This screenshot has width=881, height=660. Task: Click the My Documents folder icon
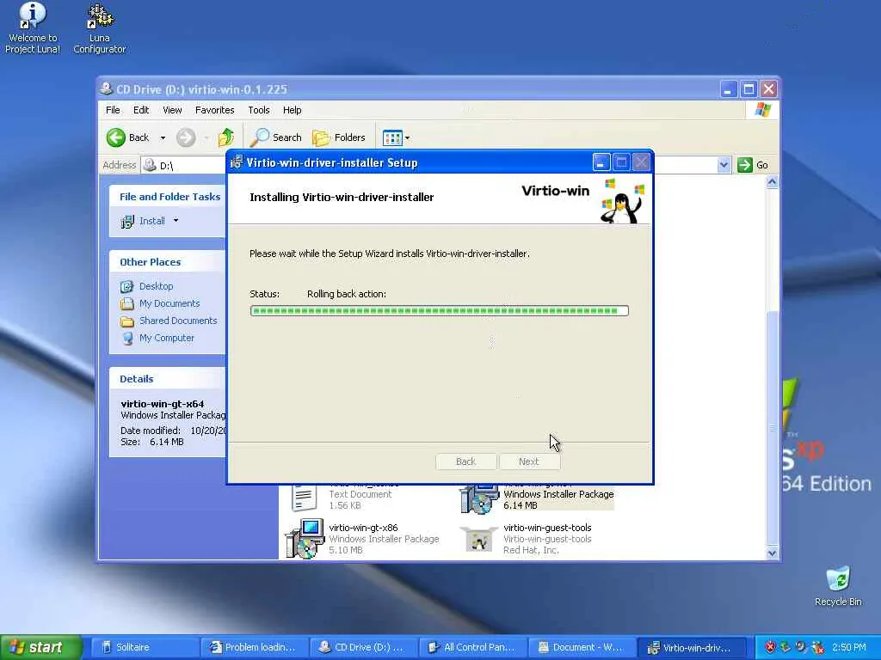[x=127, y=303]
